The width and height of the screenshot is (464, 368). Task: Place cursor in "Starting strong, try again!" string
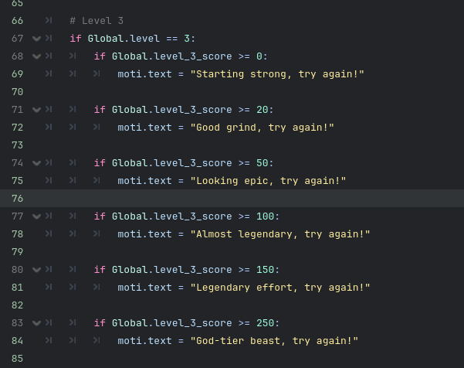coord(277,74)
